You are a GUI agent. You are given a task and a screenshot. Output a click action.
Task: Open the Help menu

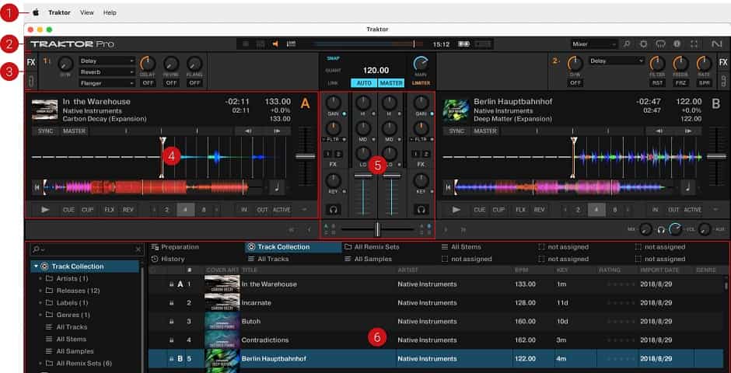(110, 12)
